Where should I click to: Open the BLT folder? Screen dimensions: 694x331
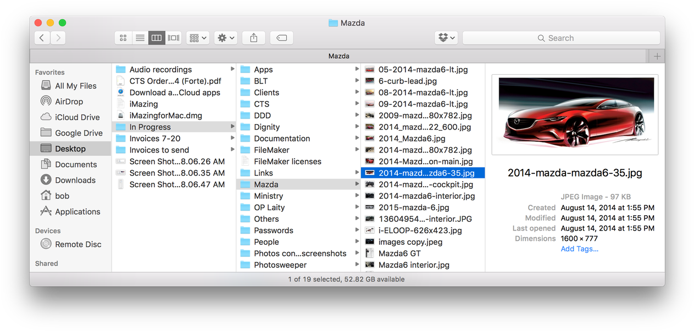tap(298, 81)
